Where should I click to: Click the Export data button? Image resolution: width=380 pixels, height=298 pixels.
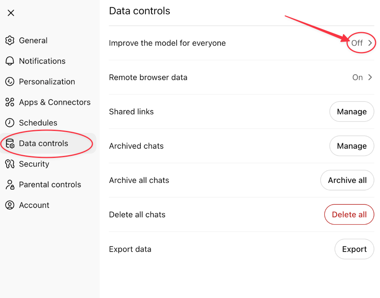click(x=354, y=249)
